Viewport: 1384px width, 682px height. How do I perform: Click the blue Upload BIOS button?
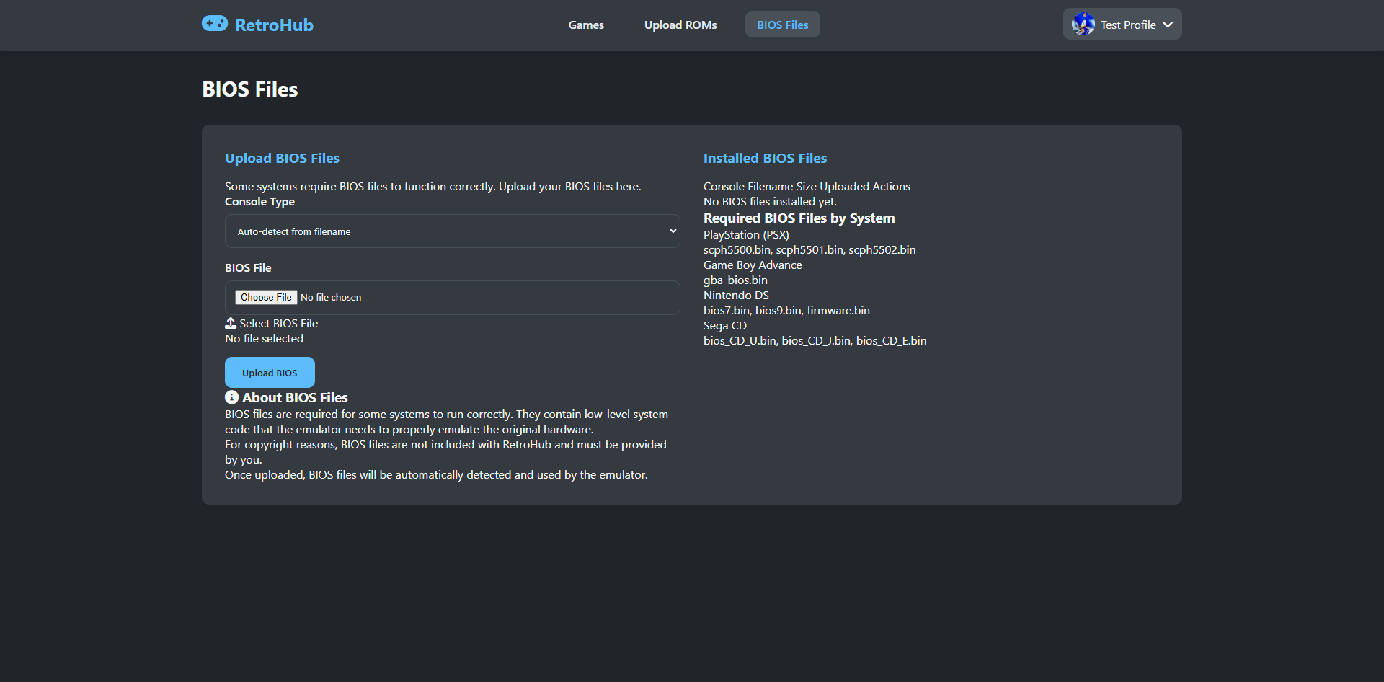270,373
